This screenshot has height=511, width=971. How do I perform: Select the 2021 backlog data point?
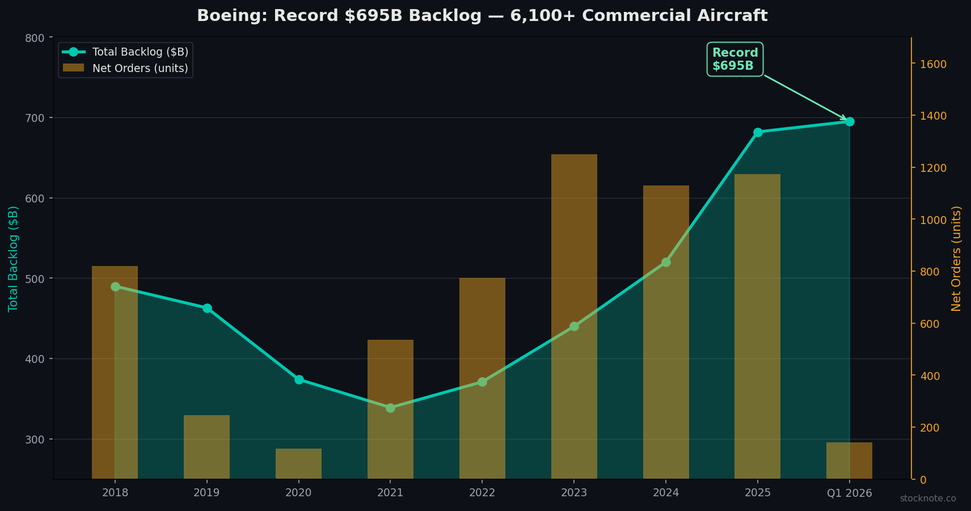click(390, 408)
